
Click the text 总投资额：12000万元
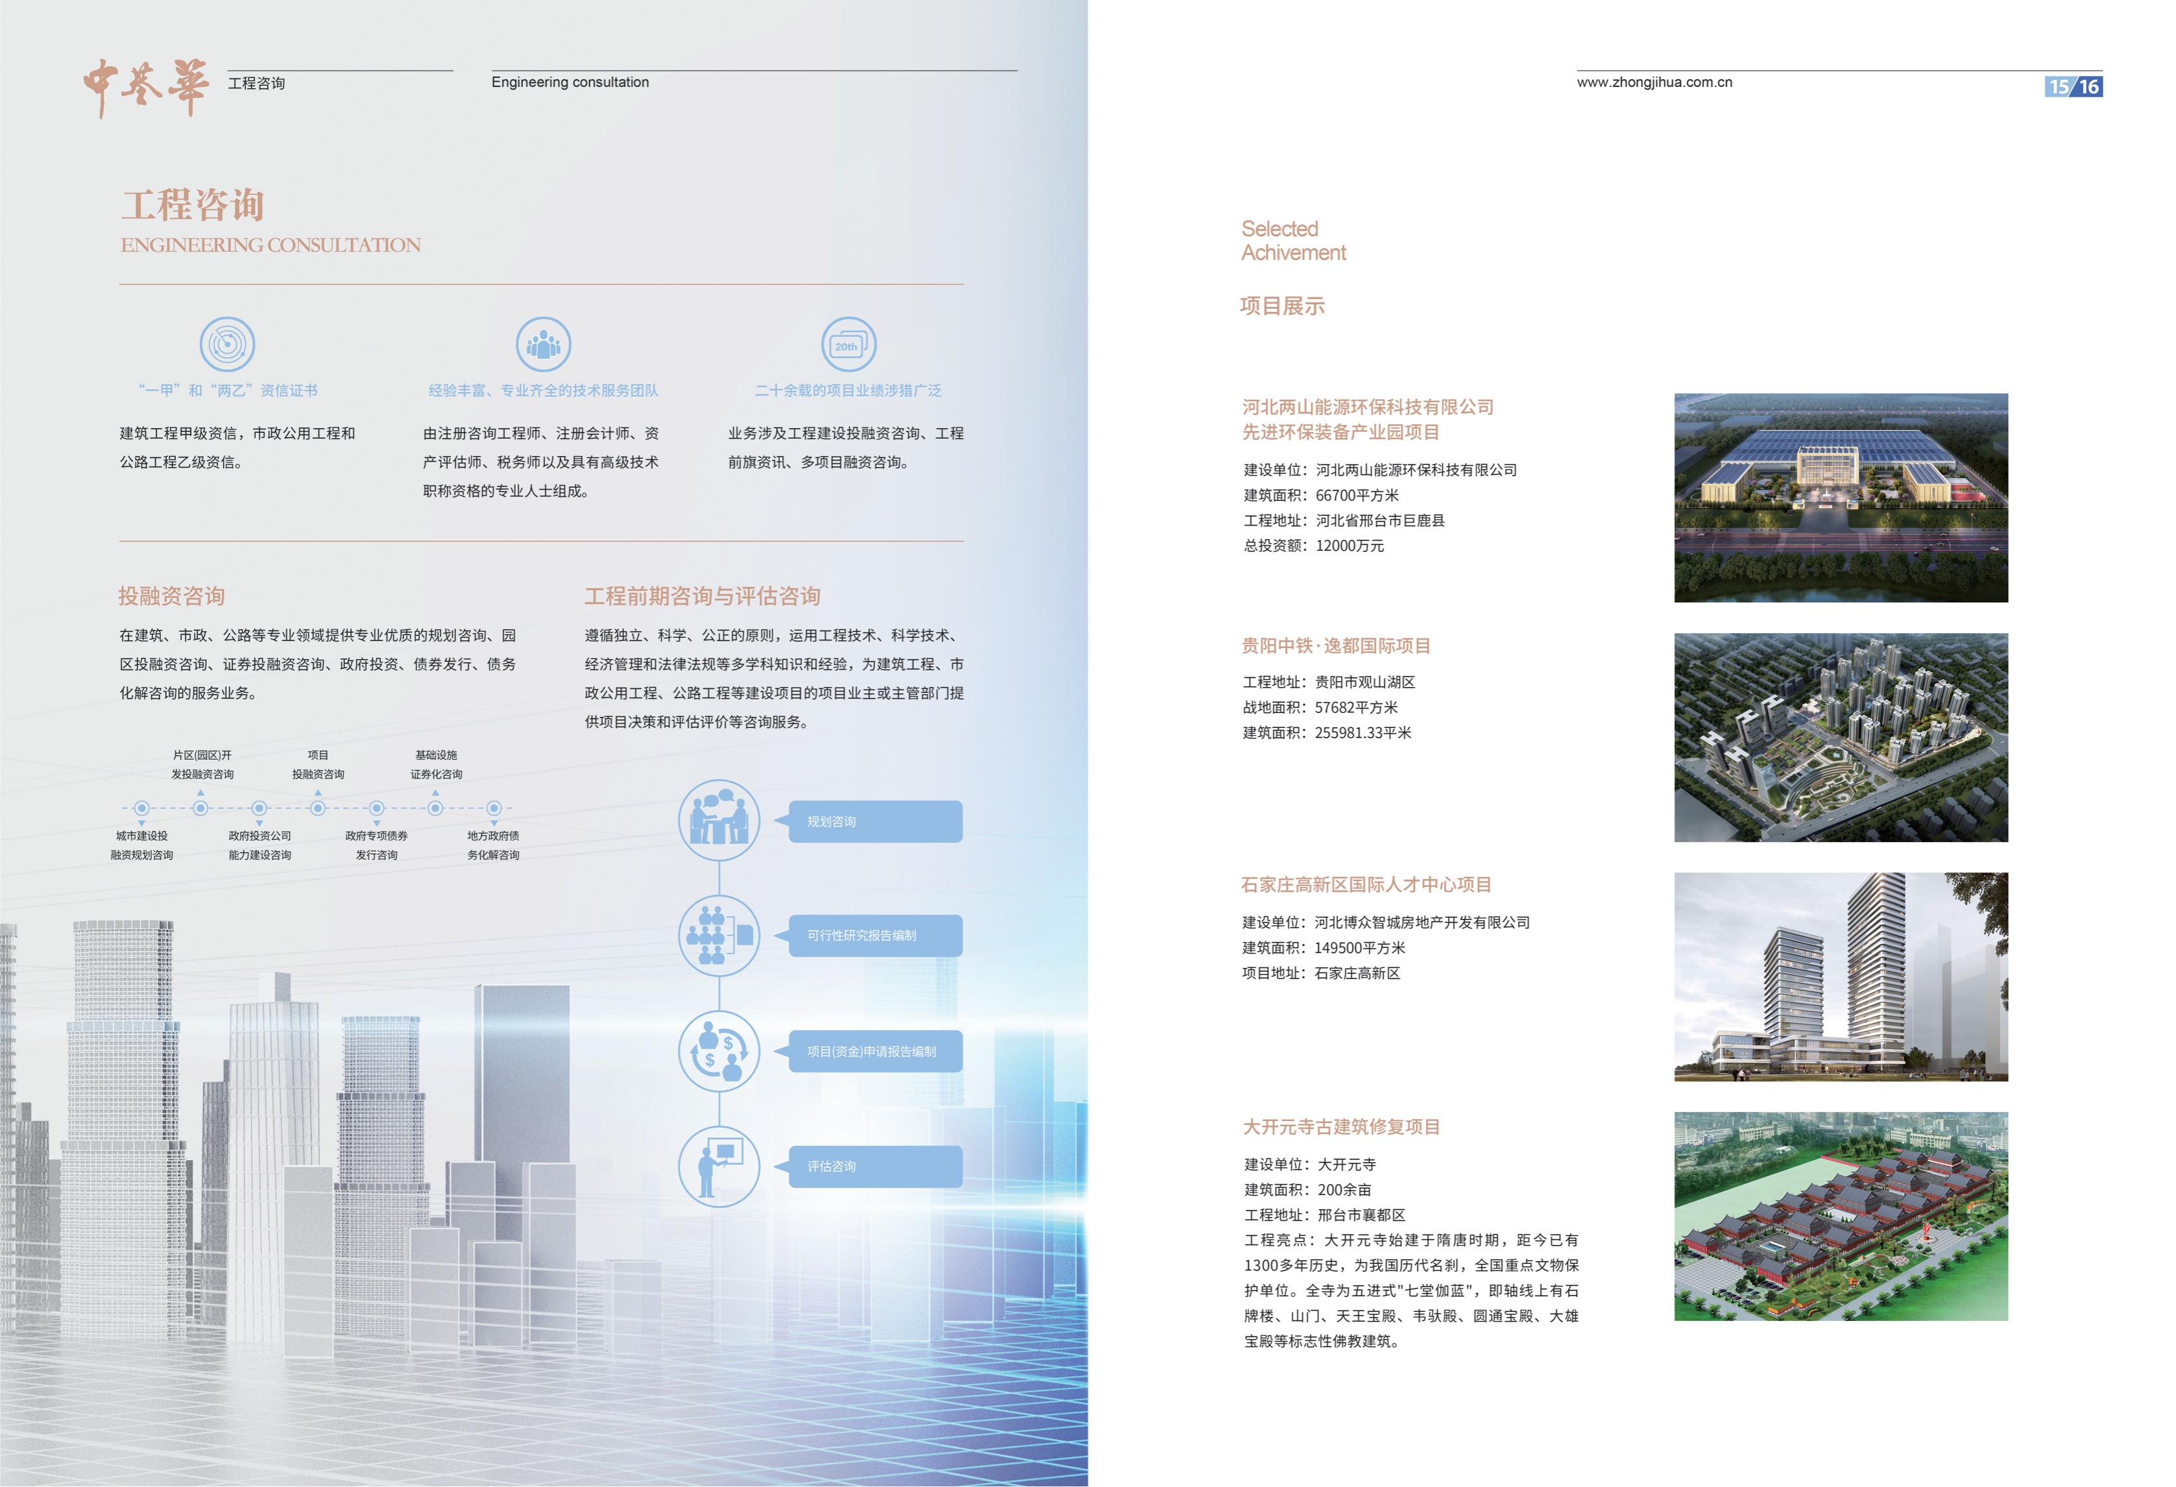tap(1314, 546)
